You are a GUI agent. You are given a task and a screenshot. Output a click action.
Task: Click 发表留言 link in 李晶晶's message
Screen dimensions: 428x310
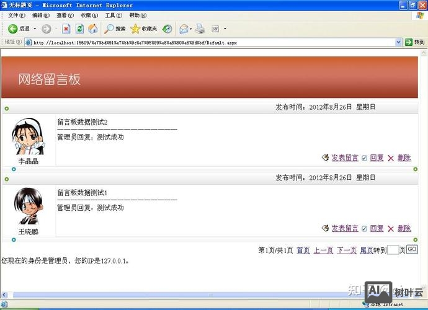point(345,157)
